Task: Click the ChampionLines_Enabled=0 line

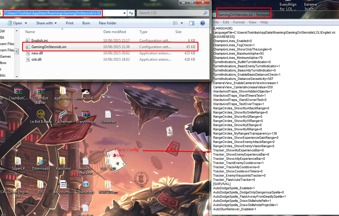Action: click(x=232, y=41)
